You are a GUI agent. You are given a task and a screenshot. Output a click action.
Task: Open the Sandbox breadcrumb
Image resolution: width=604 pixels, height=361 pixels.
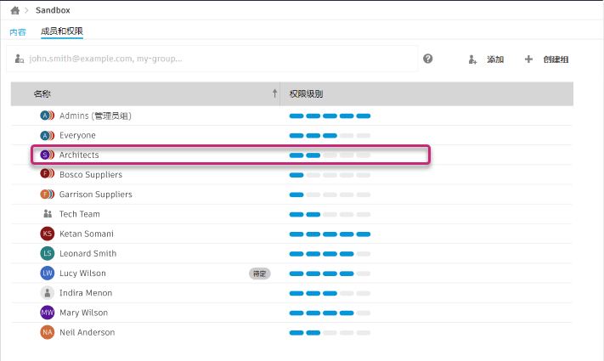(53, 10)
